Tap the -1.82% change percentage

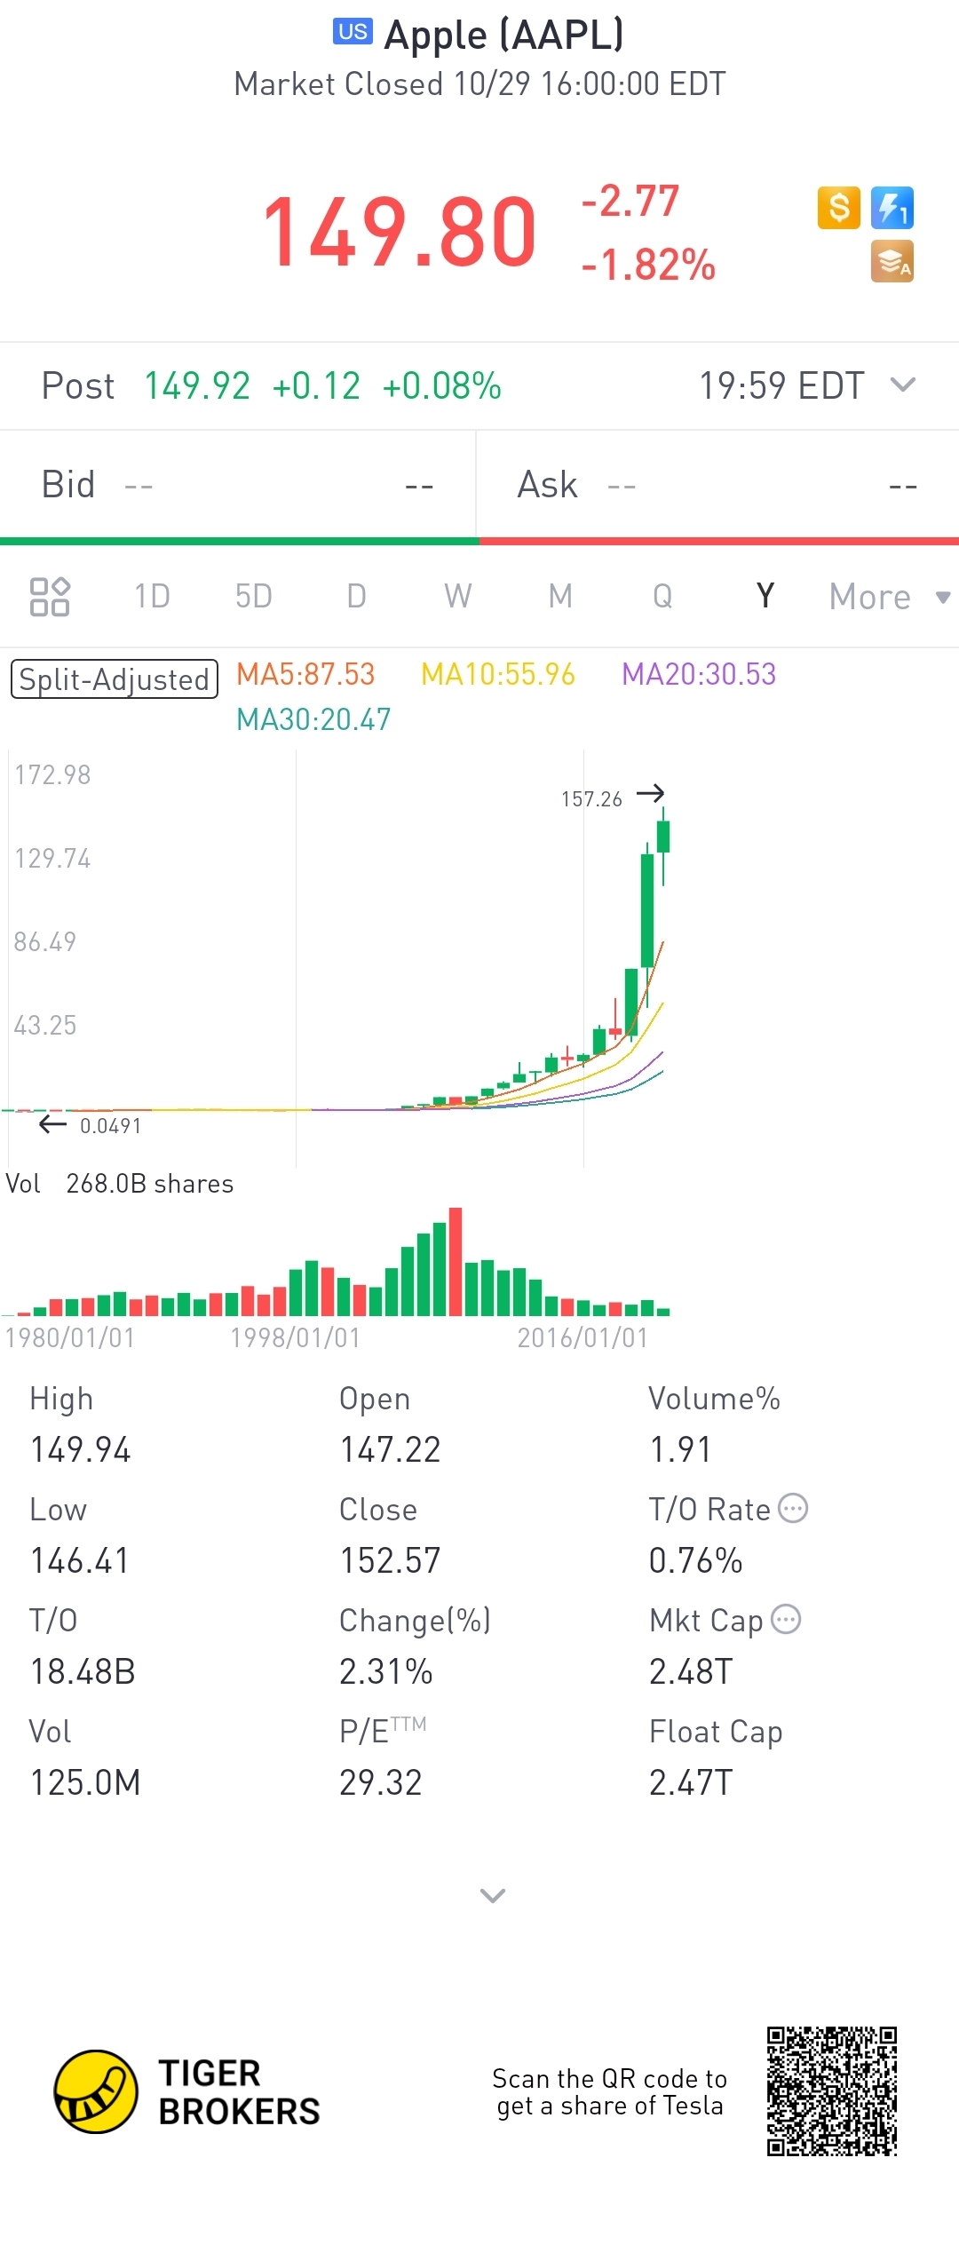click(648, 265)
